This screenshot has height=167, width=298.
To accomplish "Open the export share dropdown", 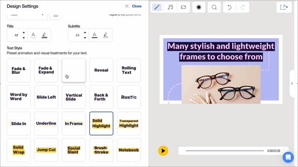I will (x=284, y=7).
